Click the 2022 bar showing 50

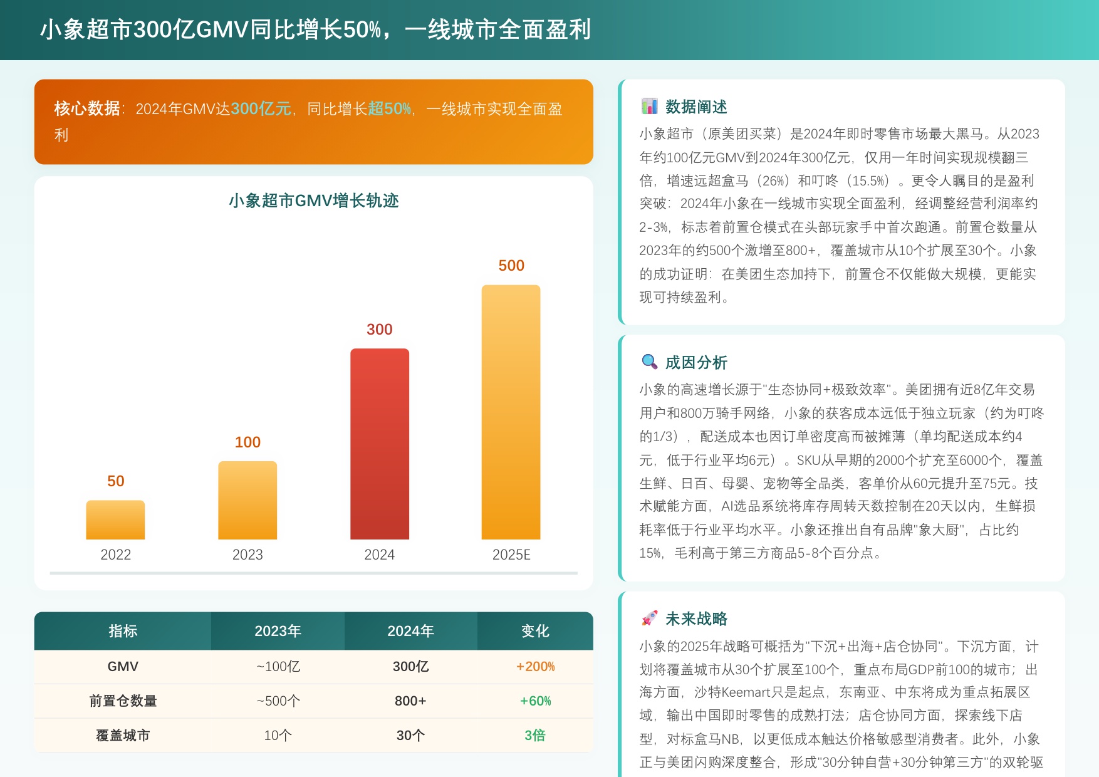click(x=115, y=520)
